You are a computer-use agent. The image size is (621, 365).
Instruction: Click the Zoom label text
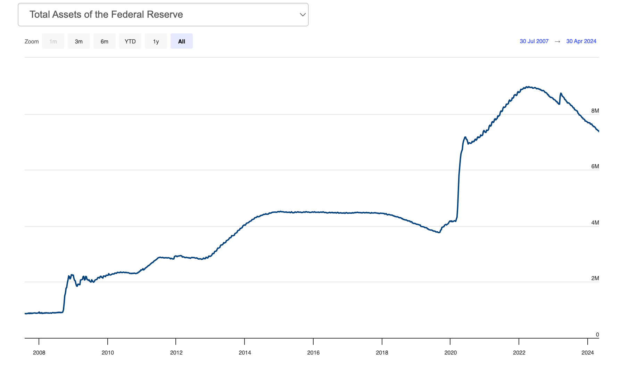[x=32, y=41]
